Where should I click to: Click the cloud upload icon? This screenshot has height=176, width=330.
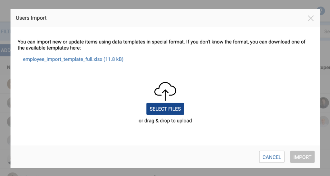(165, 91)
